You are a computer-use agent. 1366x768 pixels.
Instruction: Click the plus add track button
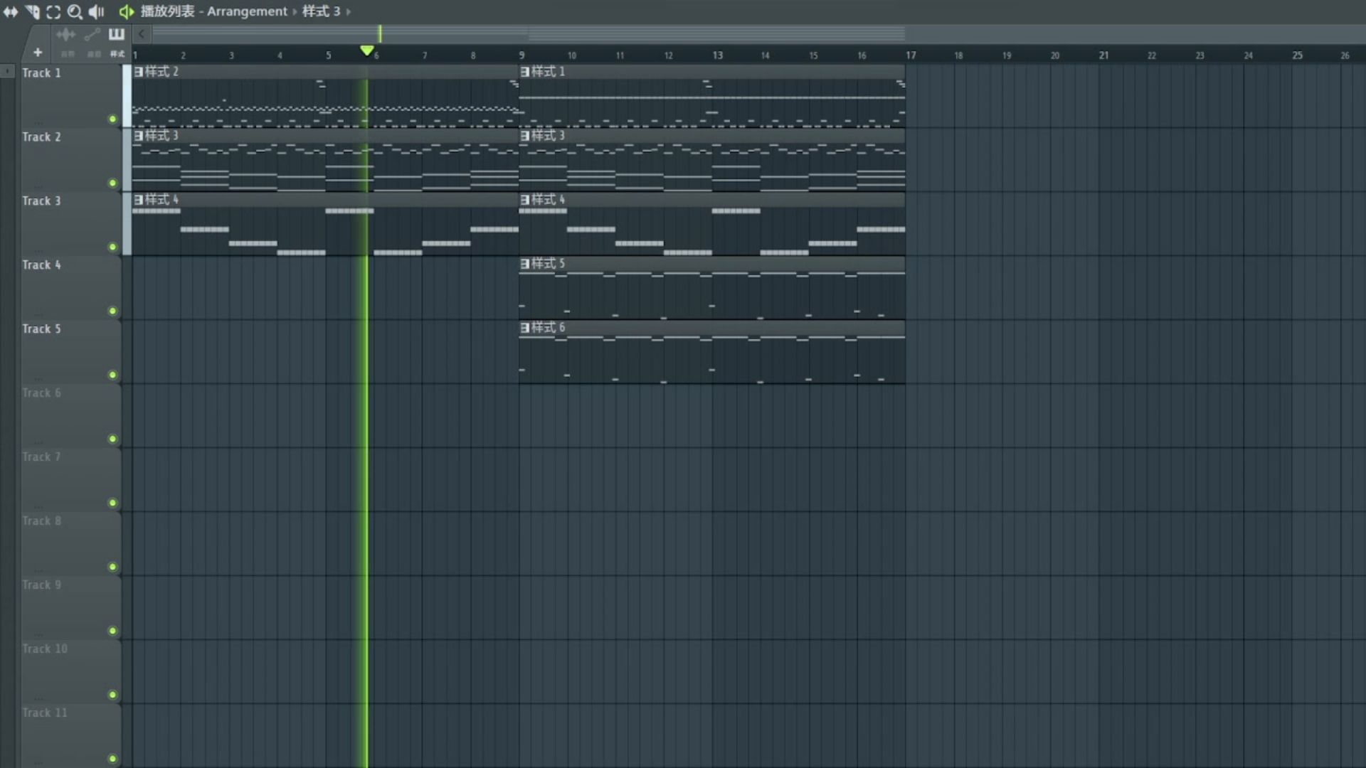click(x=38, y=53)
